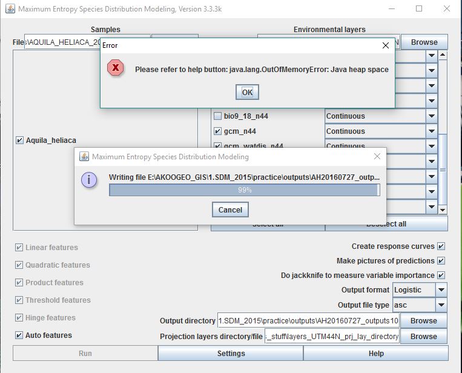Click the Run button

pyautogui.click(x=85, y=353)
